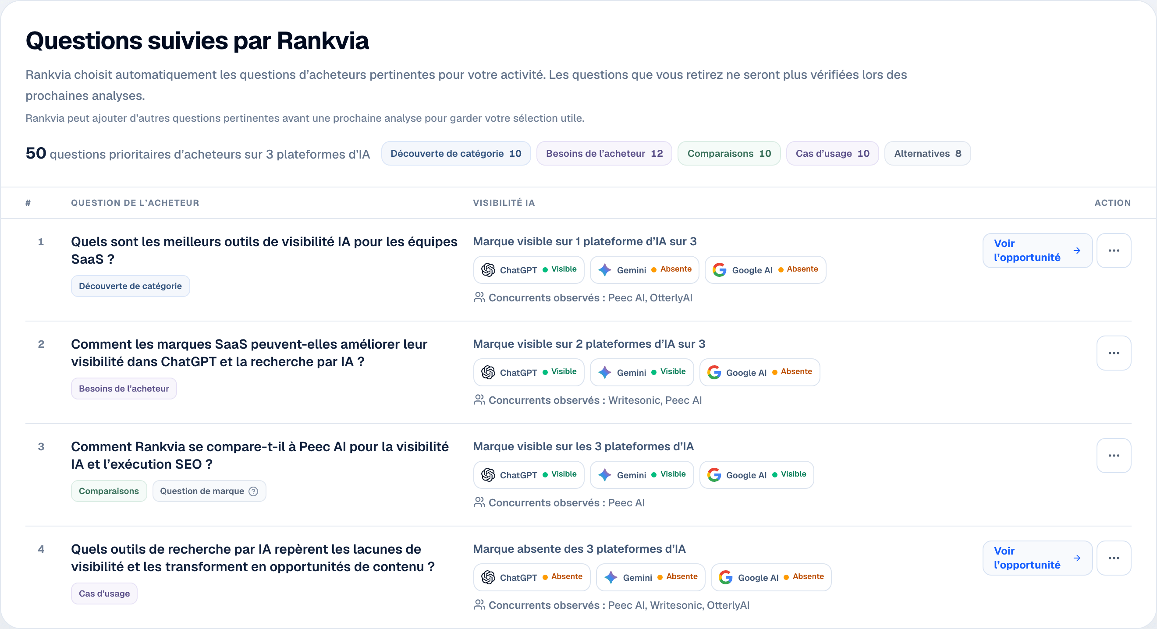The height and width of the screenshot is (629, 1157).
Task: Click Gemini icon in question 4 row
Action: tap(611, 577)
